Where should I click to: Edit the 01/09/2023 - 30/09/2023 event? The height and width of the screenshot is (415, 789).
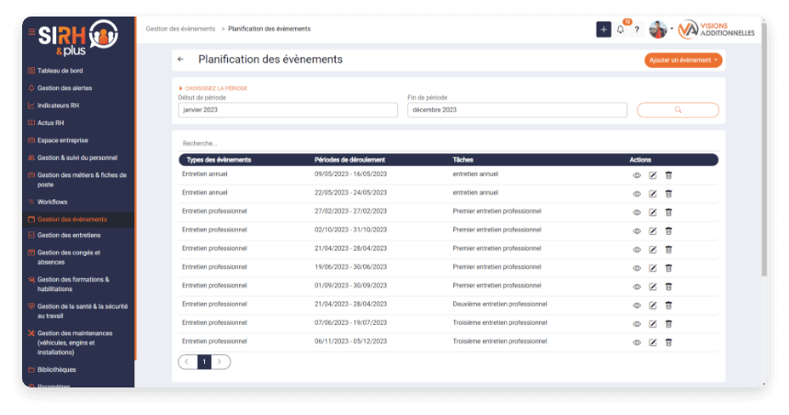pyautogui.click(x=653, y=286)
